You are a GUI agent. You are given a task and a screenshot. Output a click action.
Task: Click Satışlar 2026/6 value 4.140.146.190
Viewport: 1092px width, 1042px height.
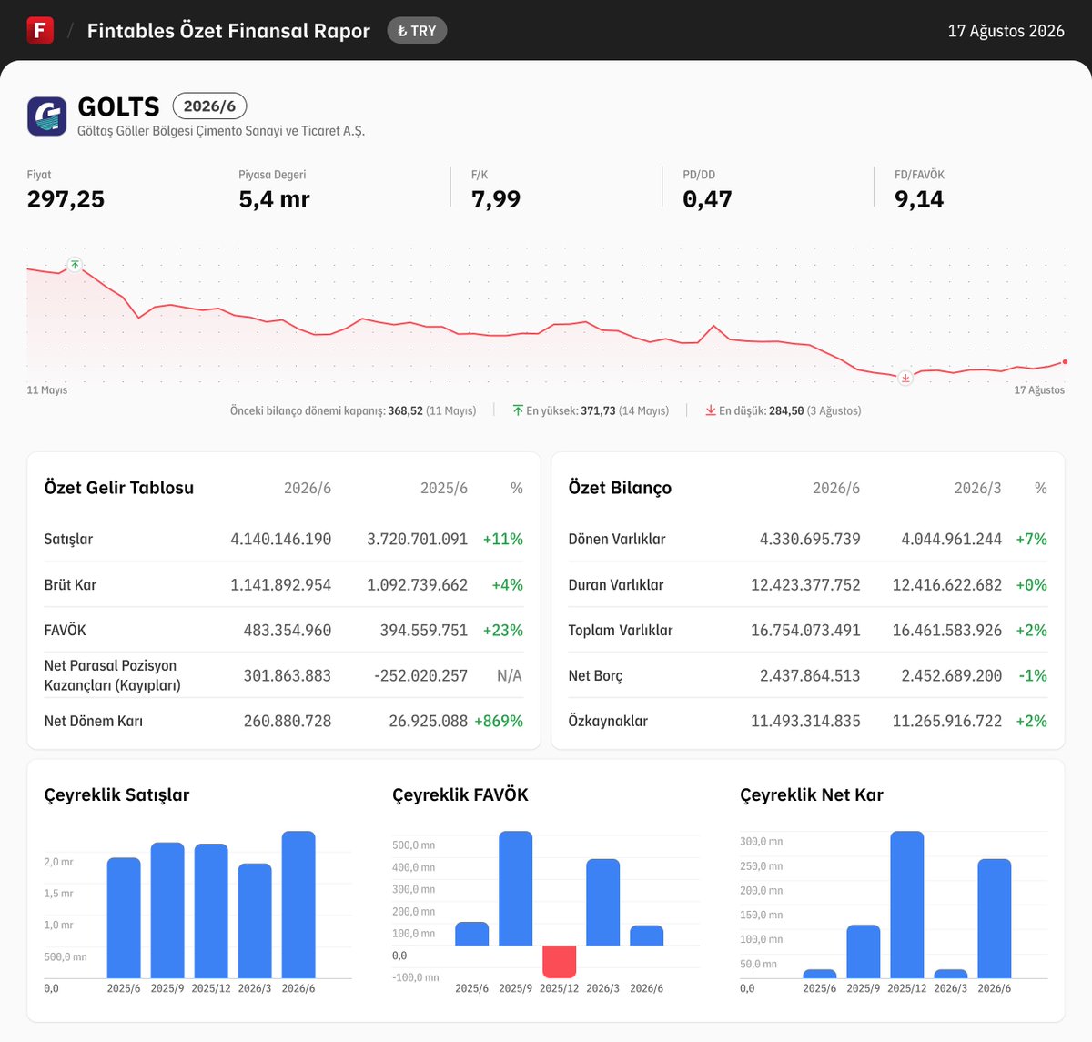click(280, 539)
